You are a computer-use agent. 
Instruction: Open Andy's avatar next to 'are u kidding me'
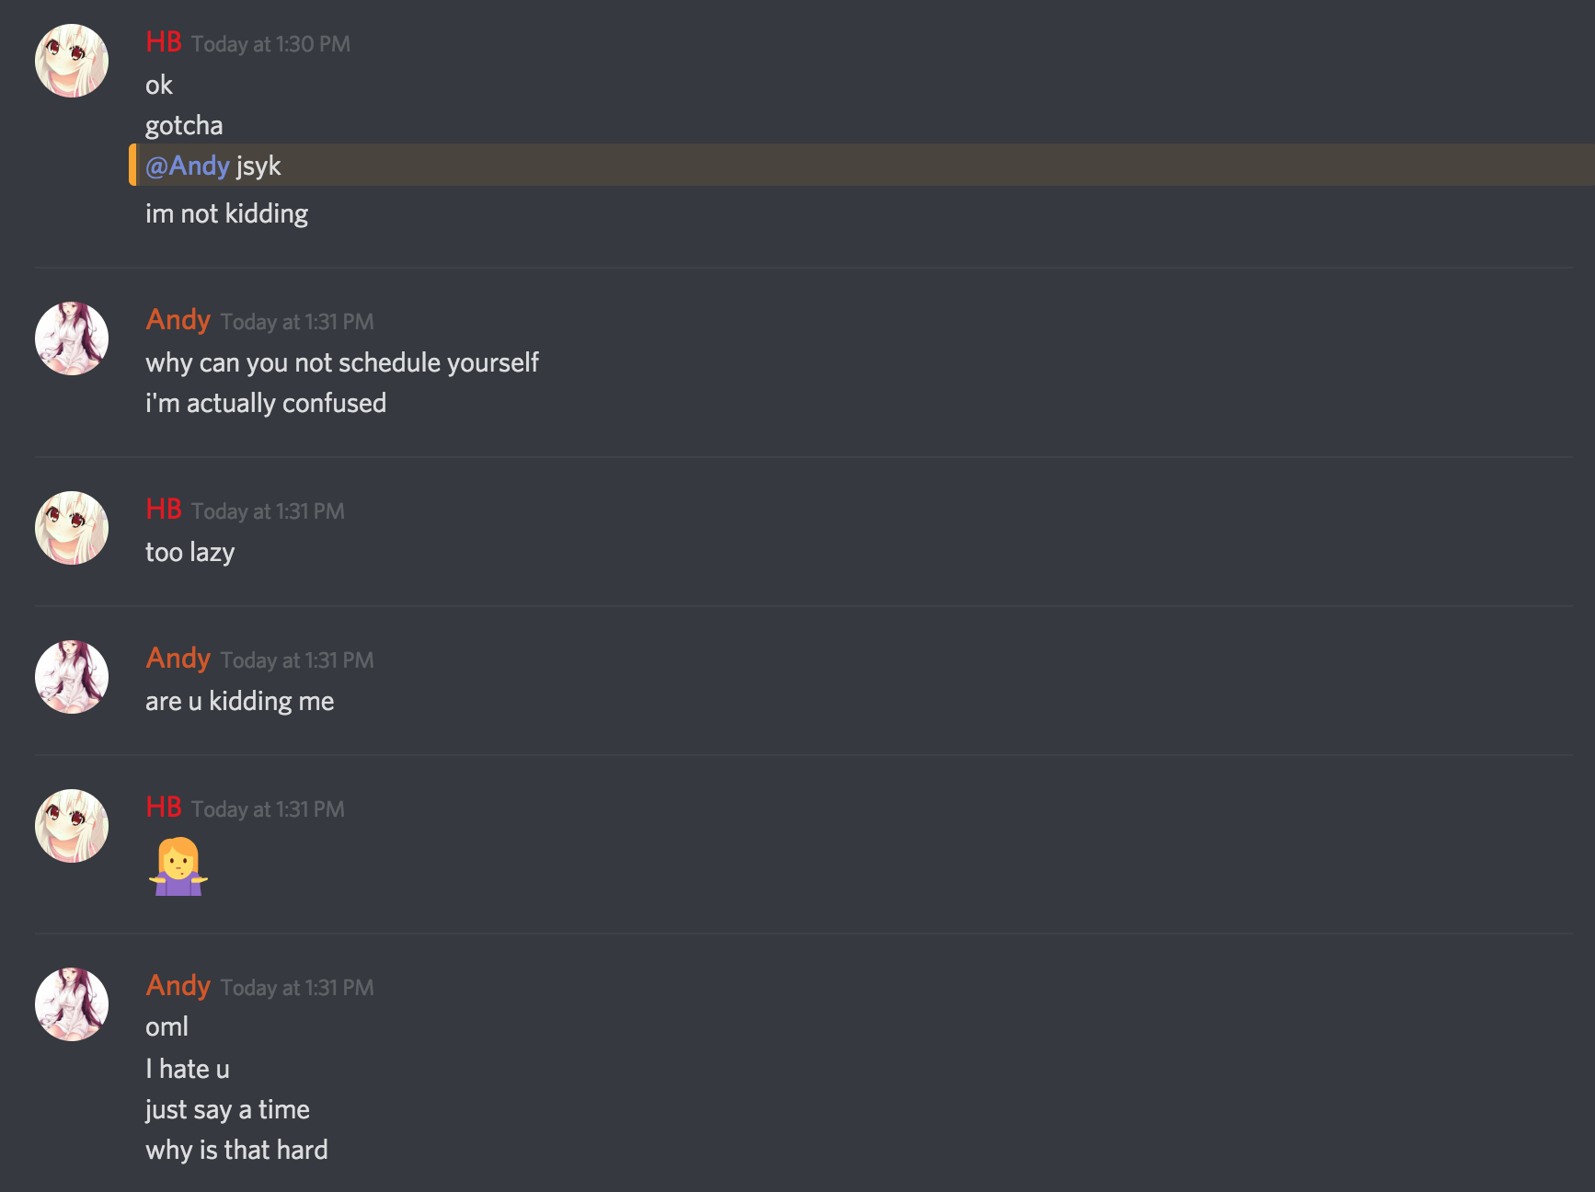(x=72, y=677)
